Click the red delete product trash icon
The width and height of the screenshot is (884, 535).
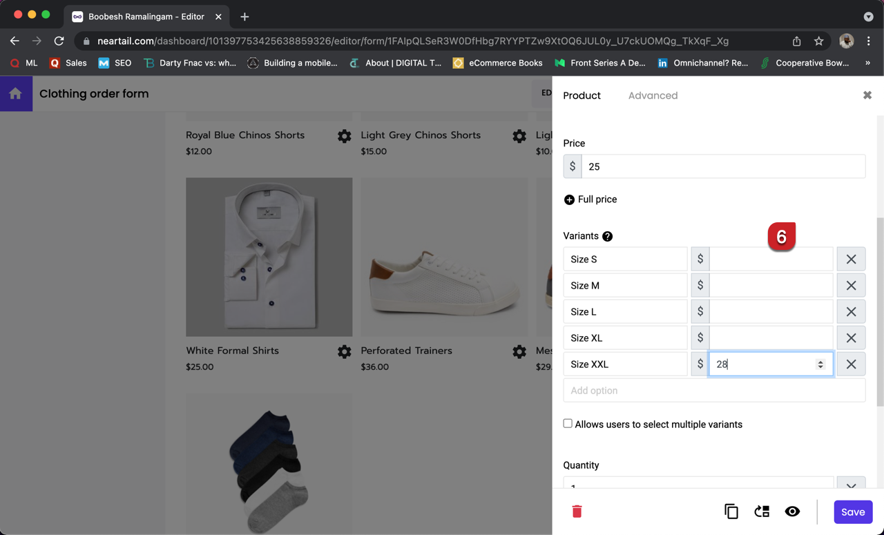click(577, 512)
